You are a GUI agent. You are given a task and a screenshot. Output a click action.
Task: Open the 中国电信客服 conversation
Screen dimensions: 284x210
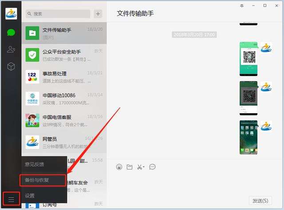coord(64,120)
